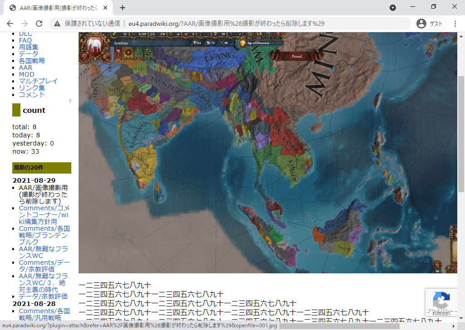Click the address bar URL field
The width and height of the screenshot is (465, 330).
point(227,24)
